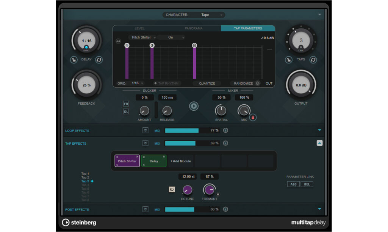Screen dimensions: 388x232
Task: Click the Randomize button
Action: click(x=243, y=84)
